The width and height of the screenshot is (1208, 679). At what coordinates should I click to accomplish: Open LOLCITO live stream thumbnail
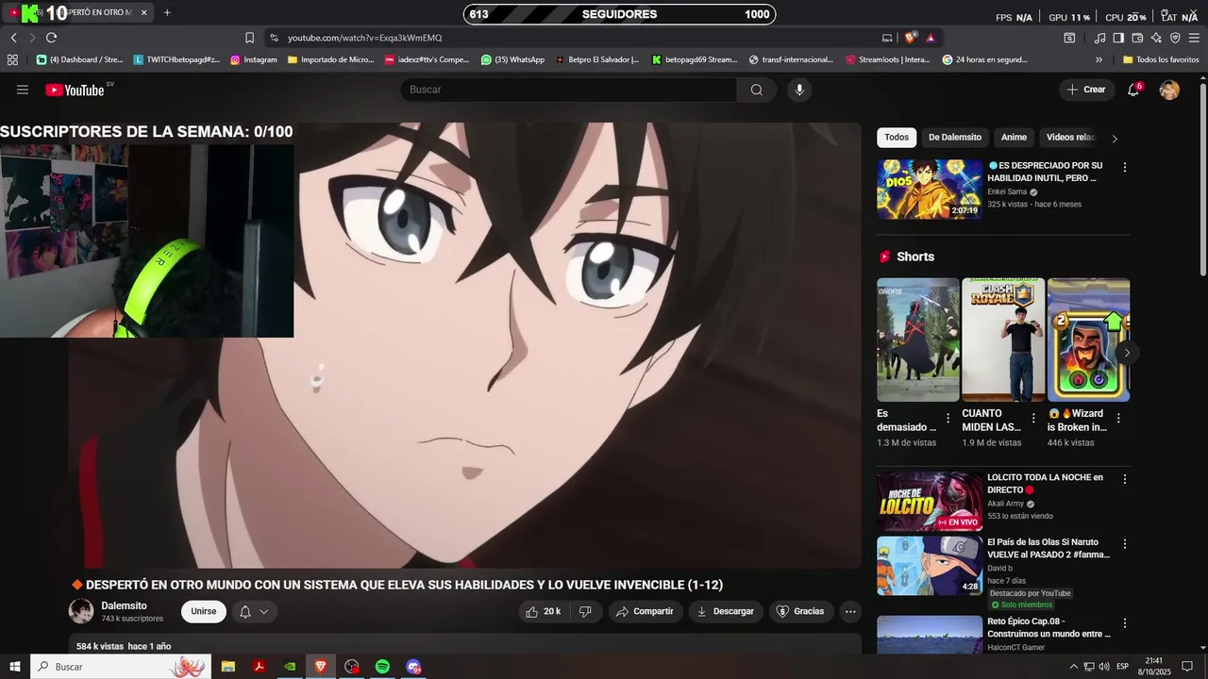(x=930, y=501)
